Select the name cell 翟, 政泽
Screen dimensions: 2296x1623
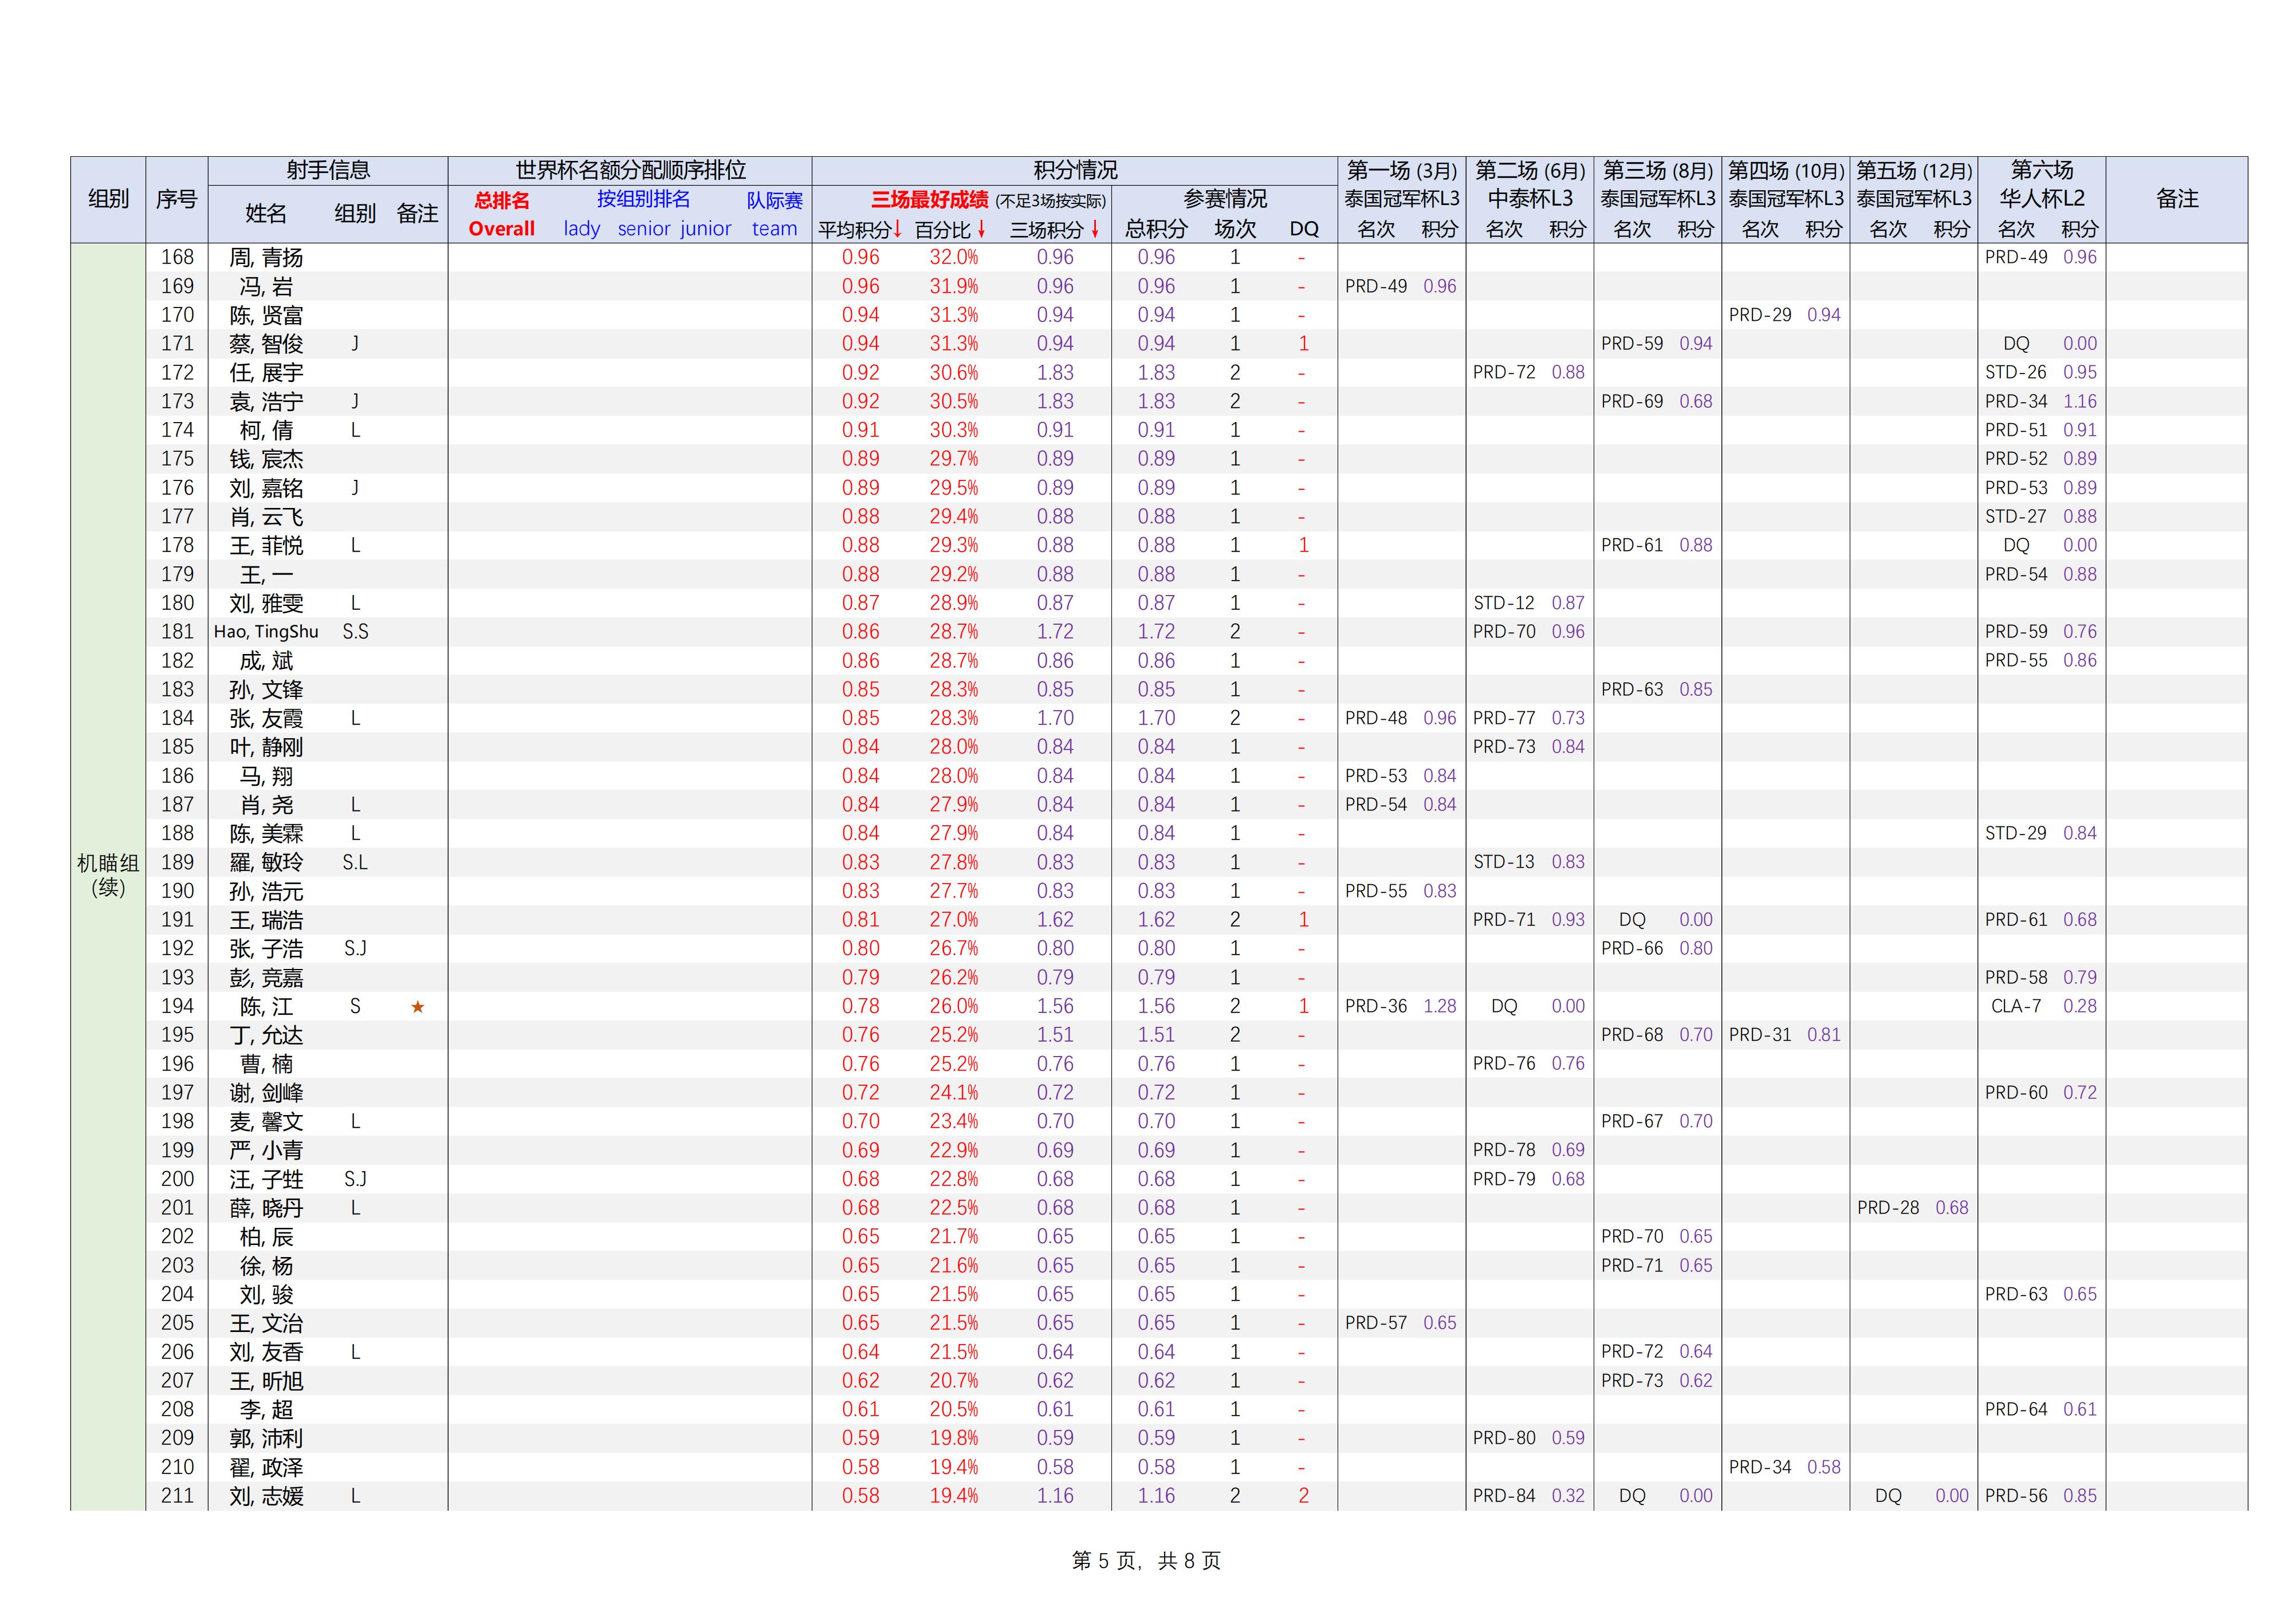point(266,1468)
